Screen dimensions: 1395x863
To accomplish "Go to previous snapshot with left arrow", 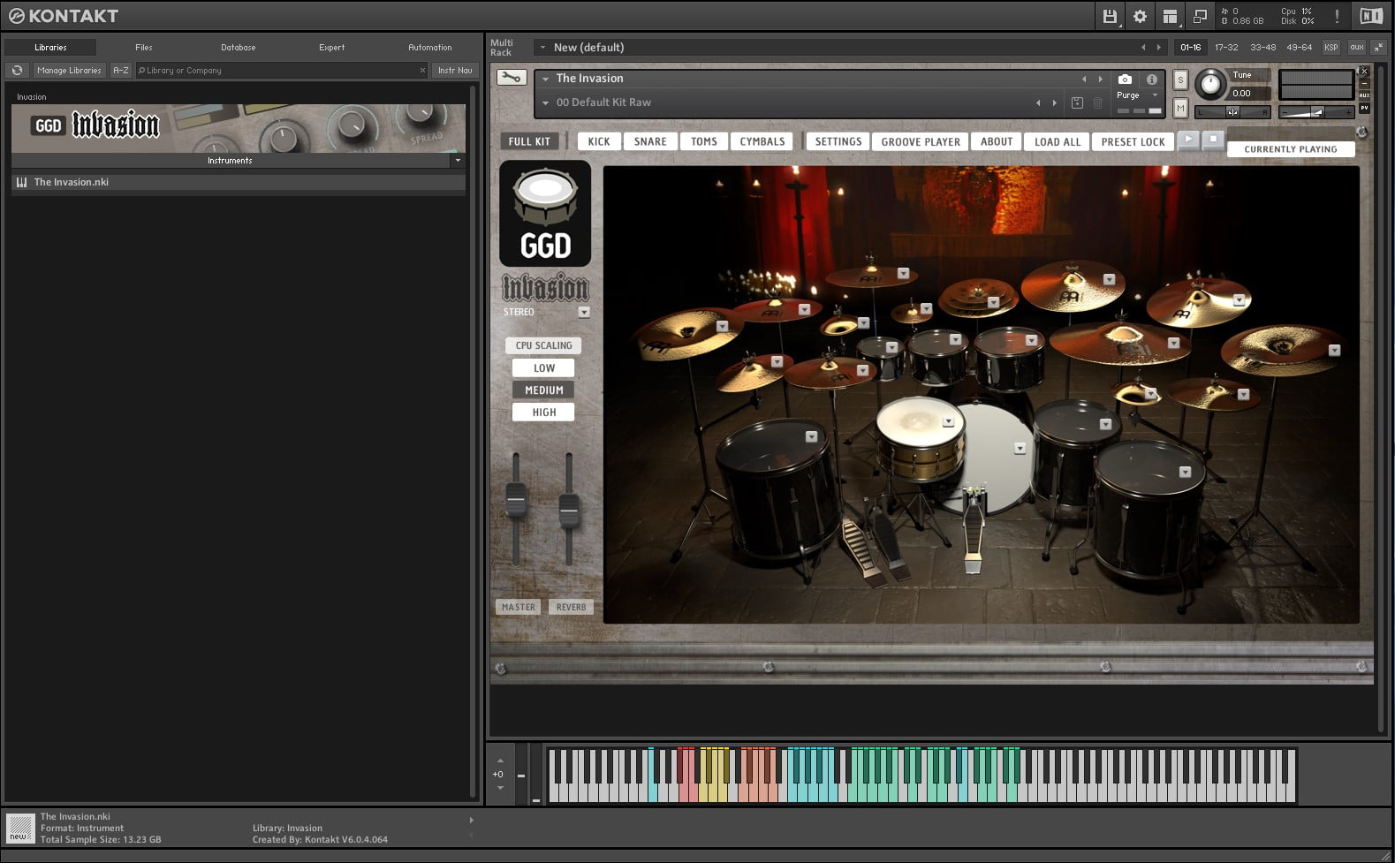I will (x=1038, y=102).
